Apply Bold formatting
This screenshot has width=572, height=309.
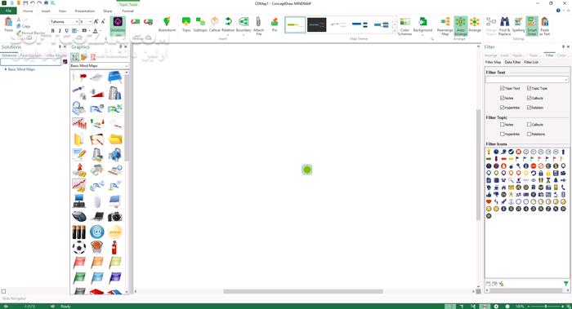(x=53, y=31)
